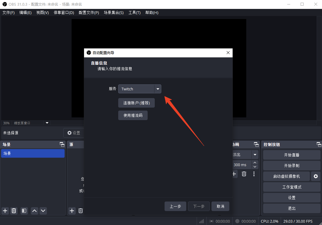The image size is (322, 225).
Task: Open the 淡出 transition type dropdown
Action: 255,155
